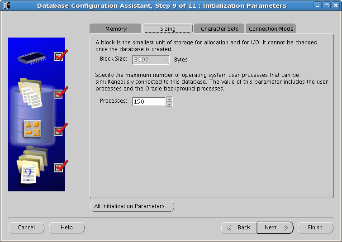Click the database documents folder icon
342x242 pixels.
pyautogui.click(x=30, y=93)
